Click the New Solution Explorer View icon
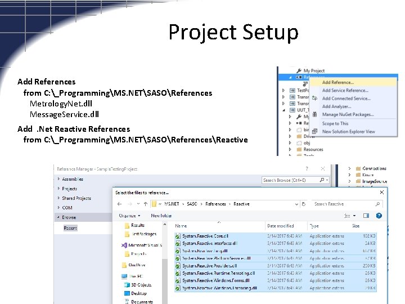This screenshot has height=304, width=405. click(x=314, y=131)
